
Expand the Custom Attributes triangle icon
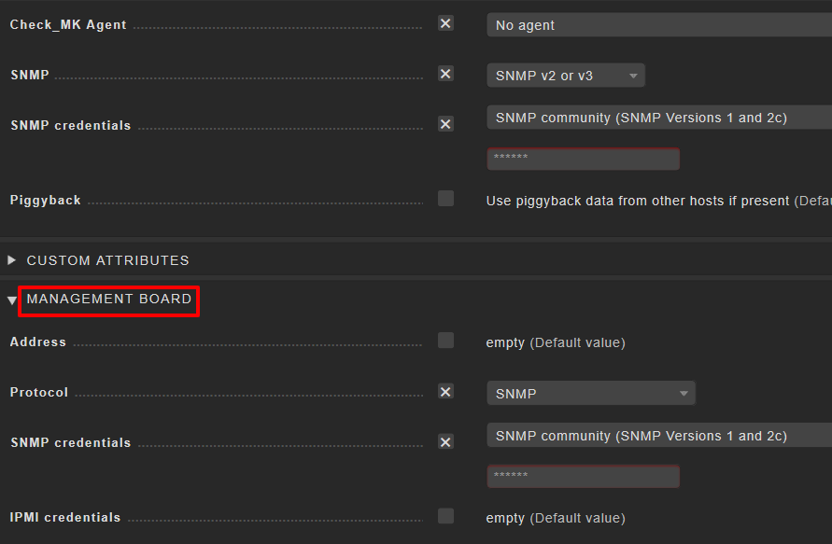click(12, 260)
